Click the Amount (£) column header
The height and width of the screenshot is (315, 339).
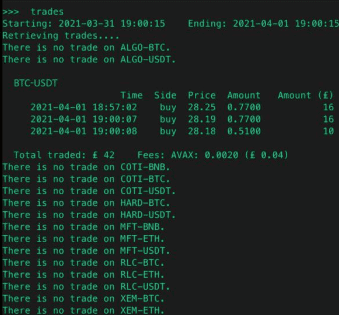point(306,95)
